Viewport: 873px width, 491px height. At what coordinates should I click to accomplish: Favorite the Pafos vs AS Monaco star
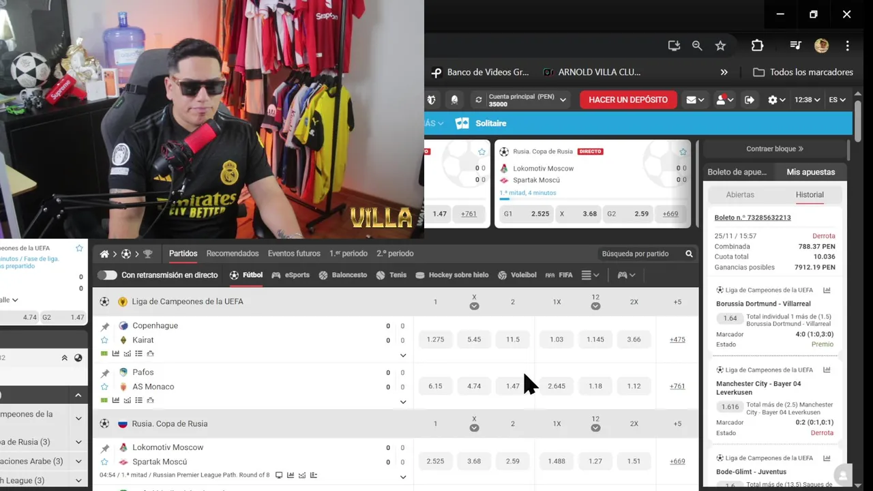105,387
